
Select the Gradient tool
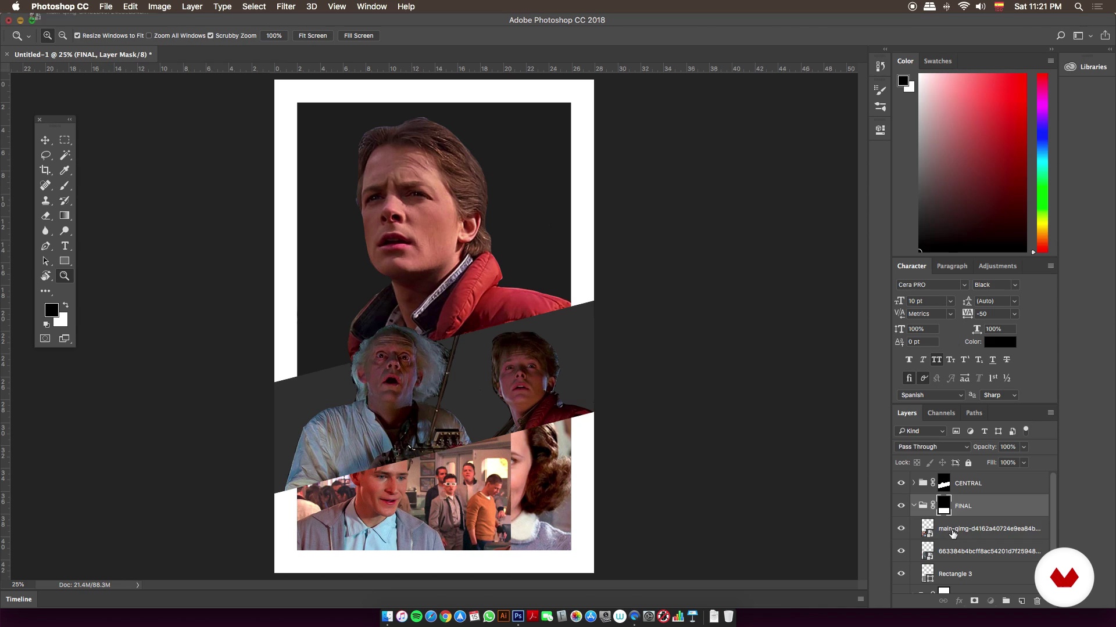click(x=65, y=215)
